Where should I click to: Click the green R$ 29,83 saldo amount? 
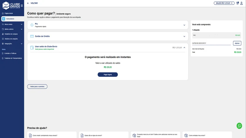108,67
